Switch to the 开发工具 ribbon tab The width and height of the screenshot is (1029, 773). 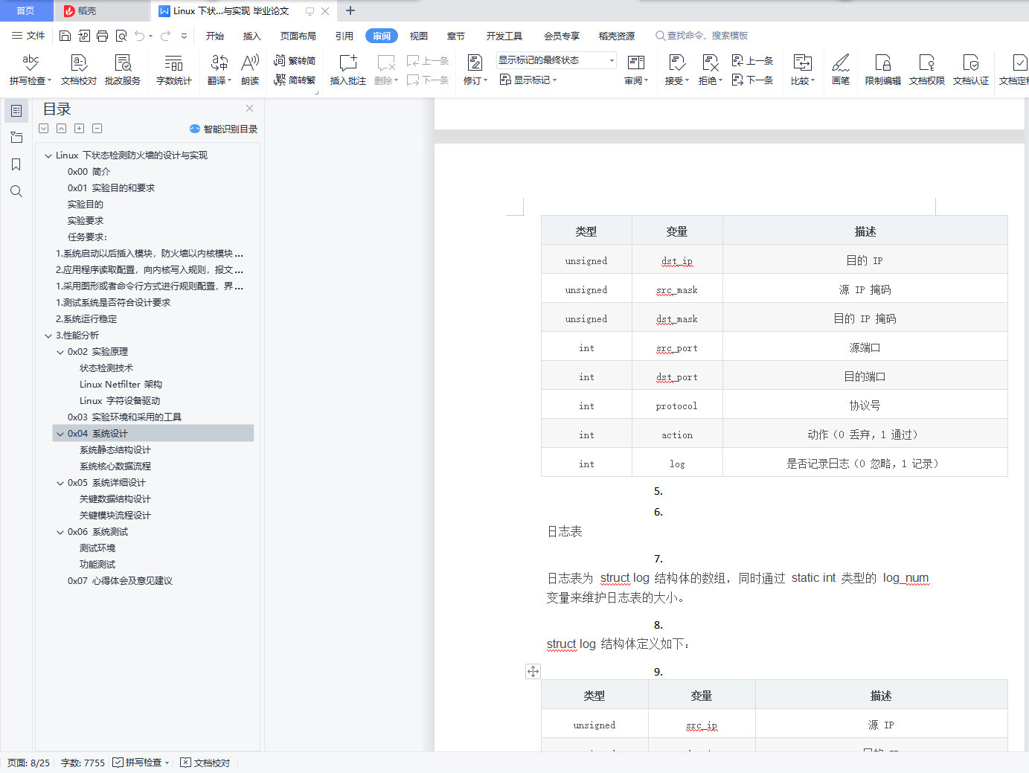[x=504, y=36]
